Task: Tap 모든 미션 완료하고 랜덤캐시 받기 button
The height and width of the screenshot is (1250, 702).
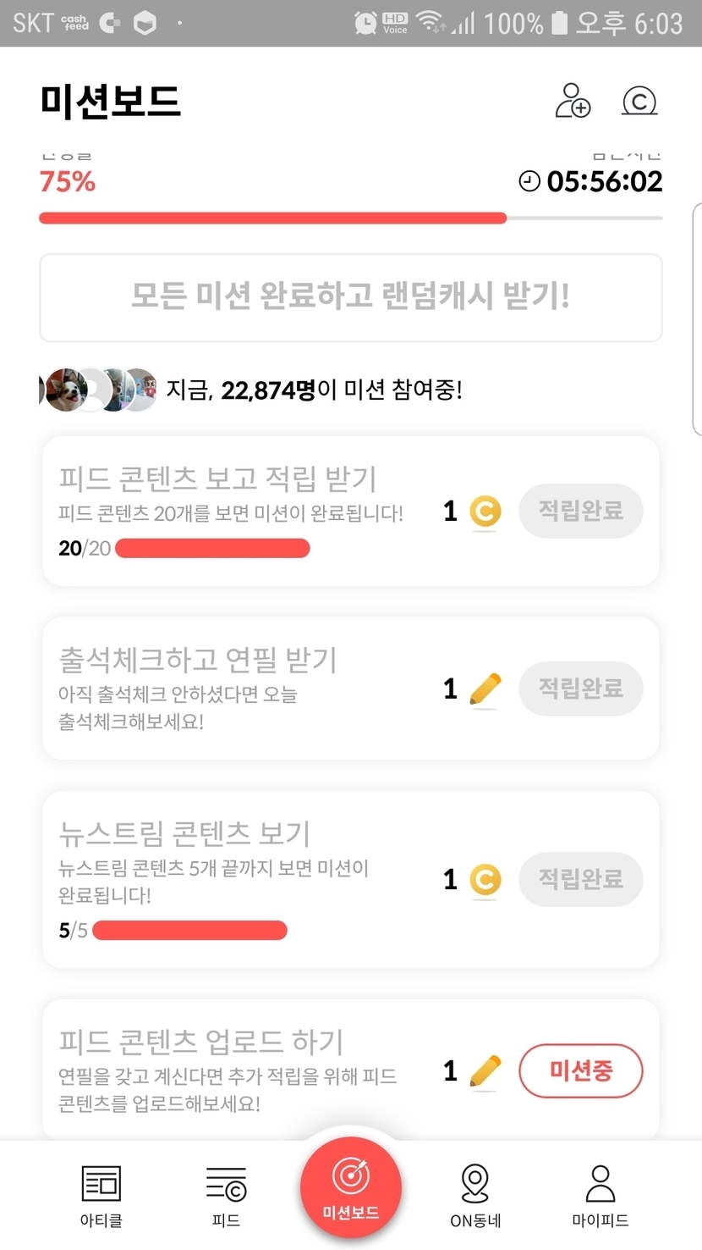Action: (350, 297)
